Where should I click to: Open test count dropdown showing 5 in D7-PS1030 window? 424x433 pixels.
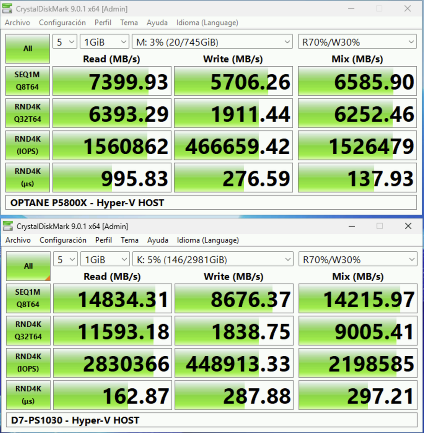(x=65, y=260)
